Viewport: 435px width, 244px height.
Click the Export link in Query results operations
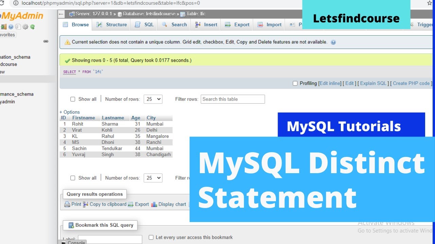pos(139,204)
